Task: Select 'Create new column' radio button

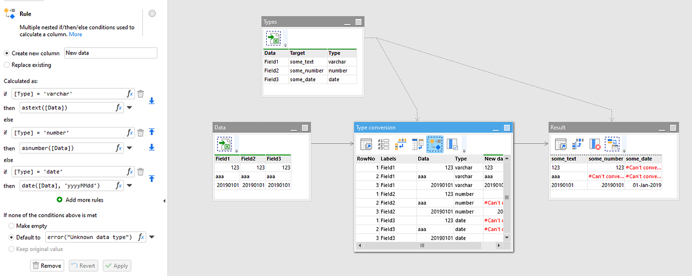Action: (7, 53)
